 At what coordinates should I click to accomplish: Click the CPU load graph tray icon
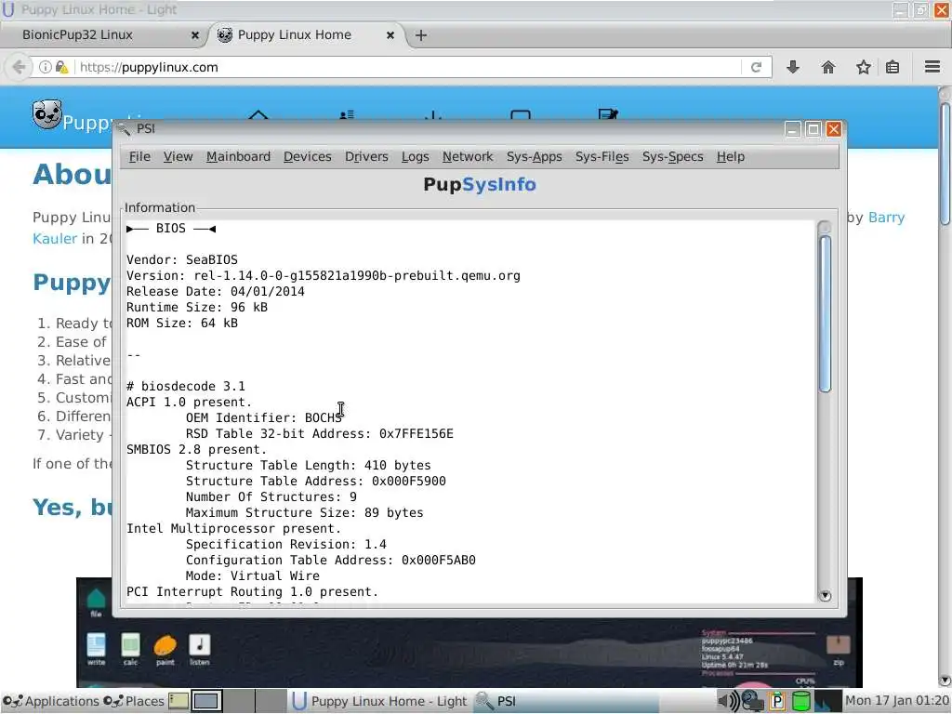click(827, 701)
